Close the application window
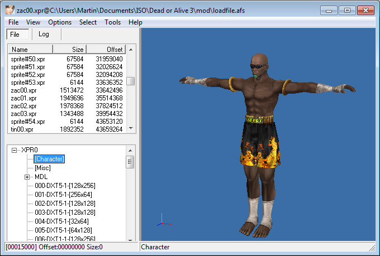 [x=365, y=11]
